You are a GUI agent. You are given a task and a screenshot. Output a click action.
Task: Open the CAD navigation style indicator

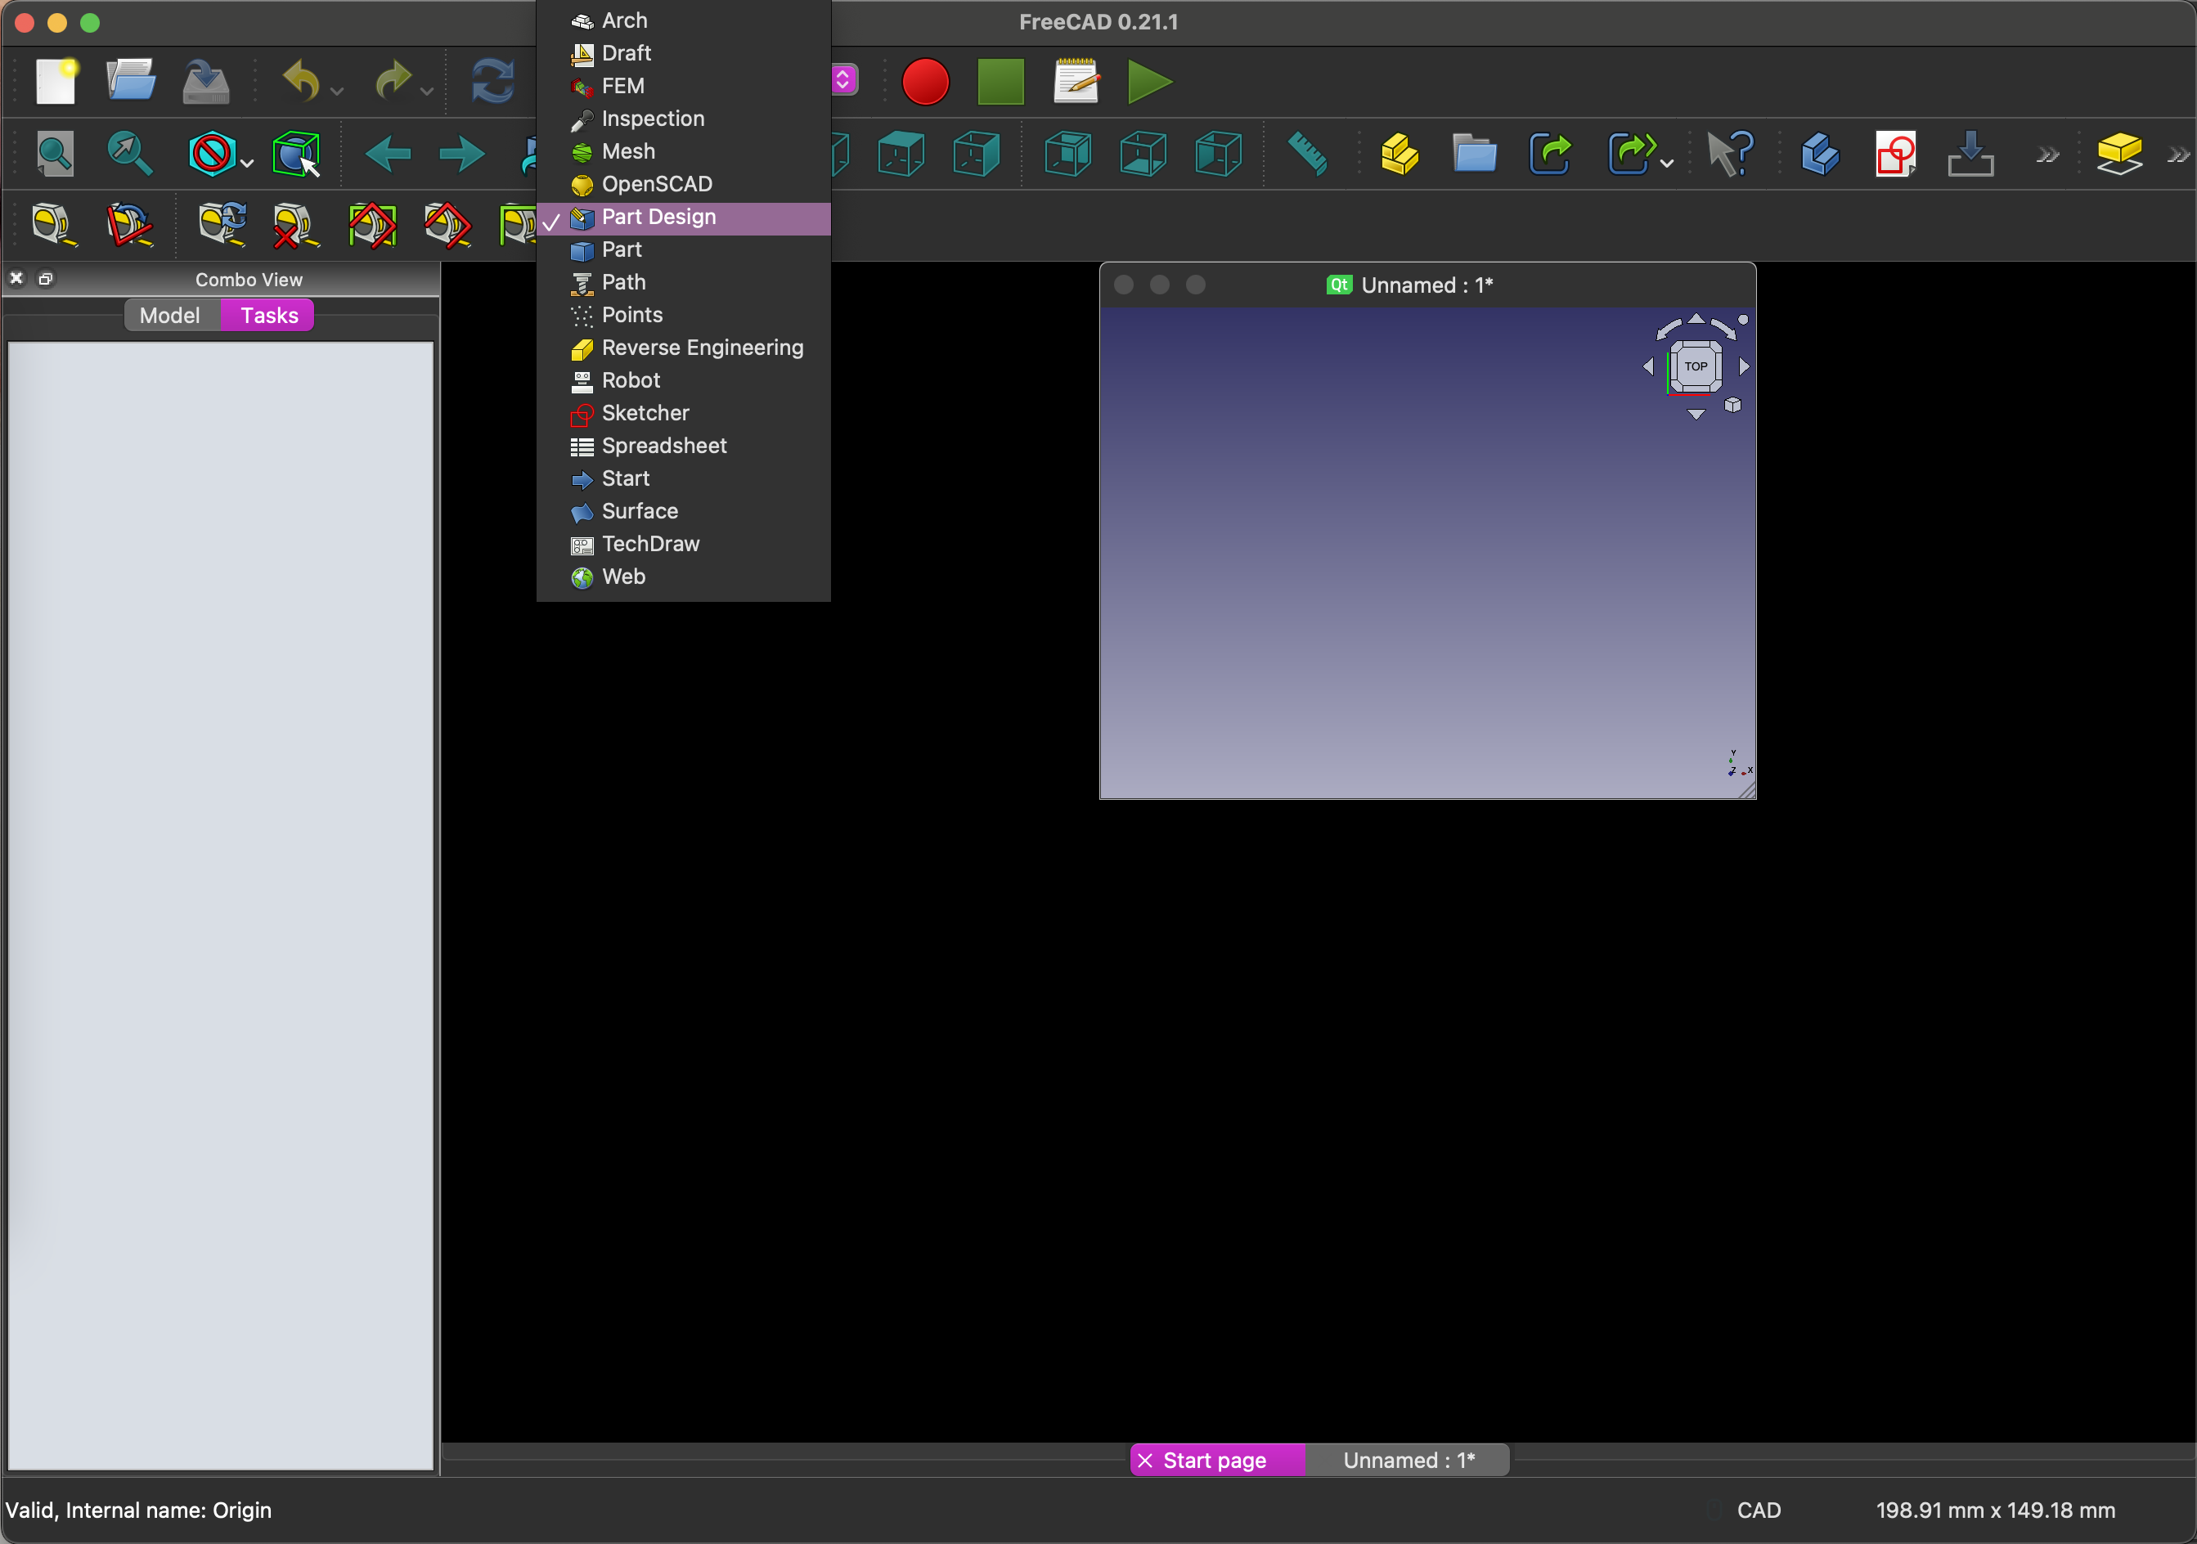pos(1759,1510)
